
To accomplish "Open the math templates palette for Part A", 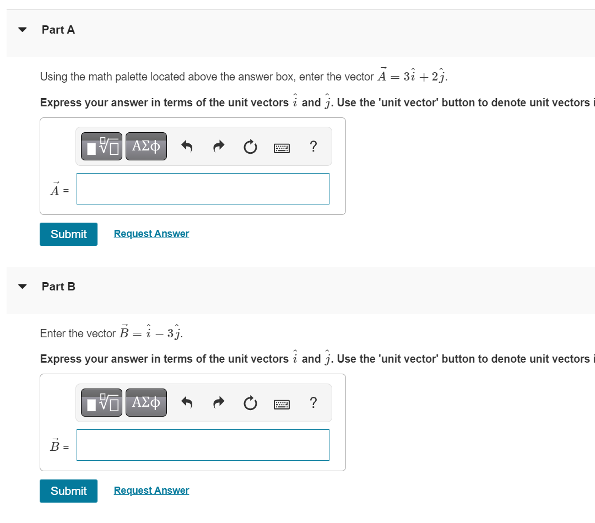I will [101, 146].
